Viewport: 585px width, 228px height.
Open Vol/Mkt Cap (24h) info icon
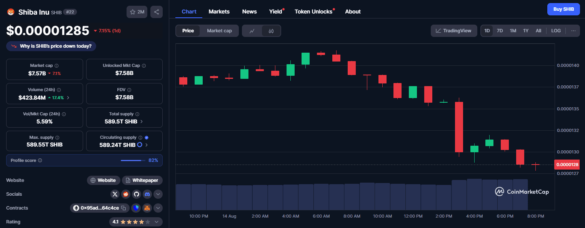click(64, 114)
